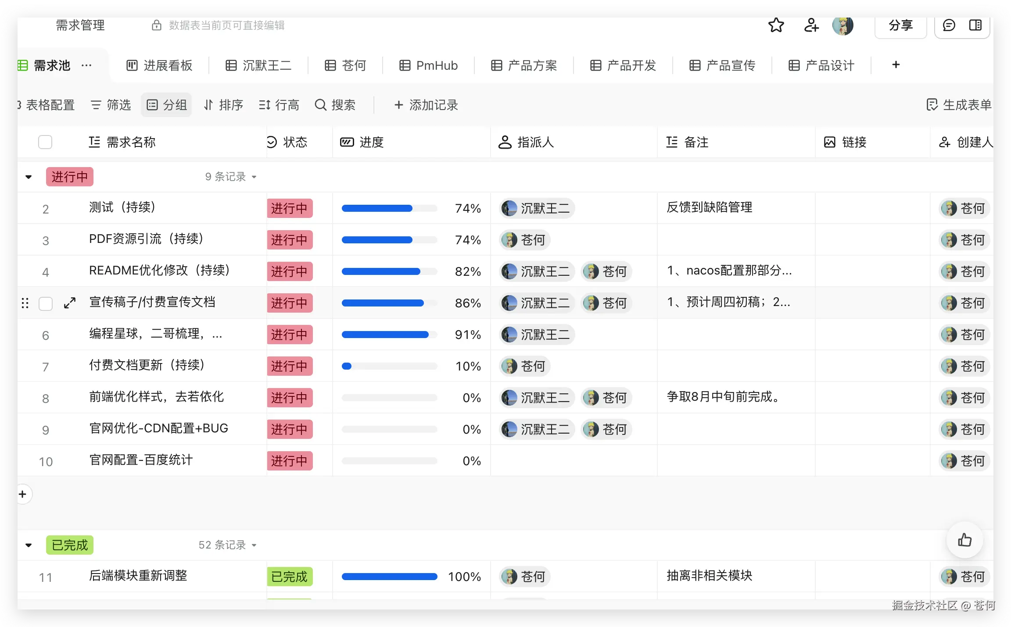
Task: Open the 9 条记录 count dropdown
Action: click(x=231, y=177)
